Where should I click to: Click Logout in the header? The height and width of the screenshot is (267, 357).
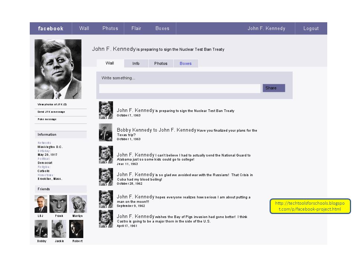[x=311, y=29]
